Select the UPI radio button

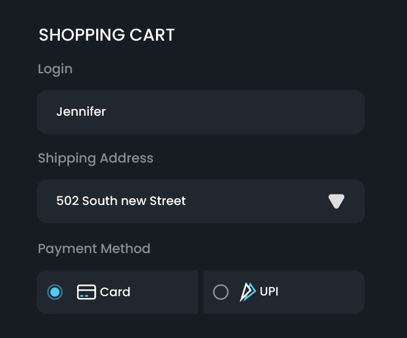[220, 292]
